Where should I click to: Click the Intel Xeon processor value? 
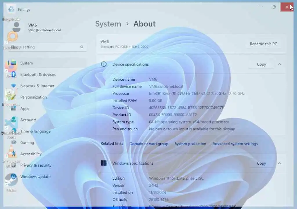(197, 93)
